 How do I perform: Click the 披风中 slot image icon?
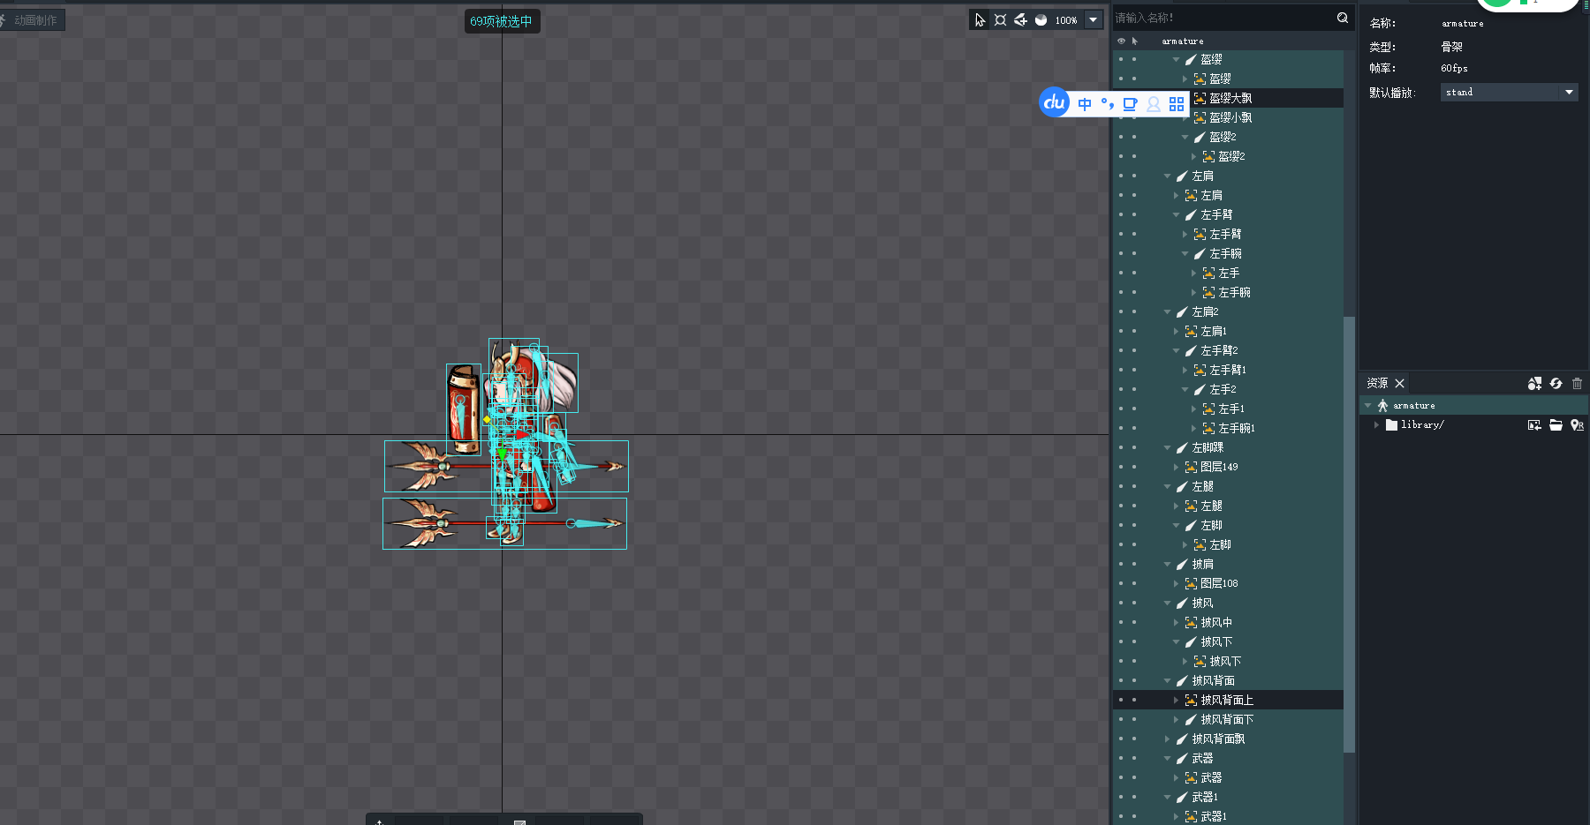[x=1191, y=623]
